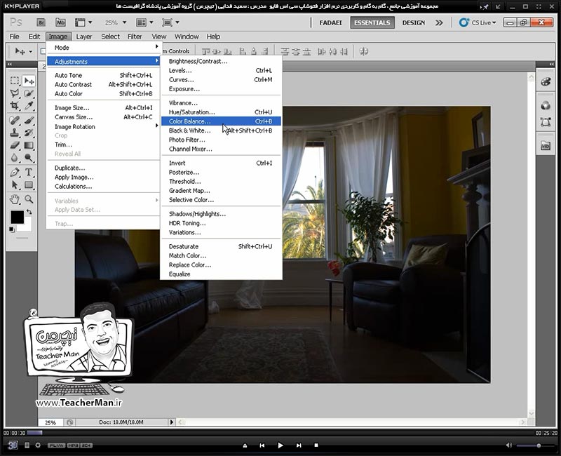
Task: Choose Shadows/Highlights adjustment
Action: point(221,214)
